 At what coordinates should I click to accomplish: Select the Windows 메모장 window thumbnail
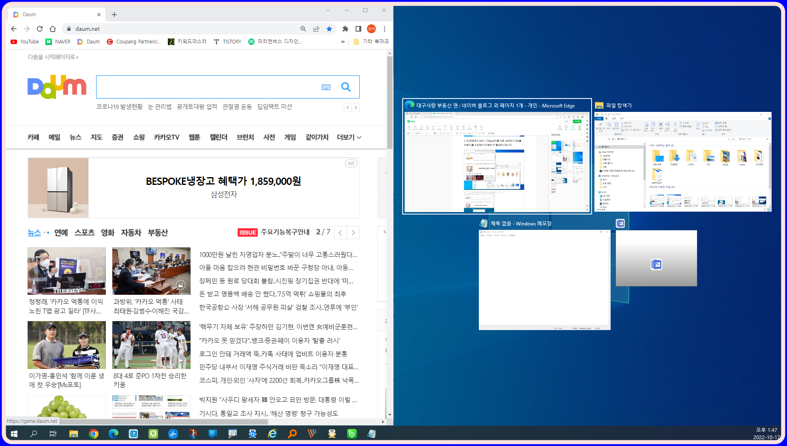click(544, 280)
